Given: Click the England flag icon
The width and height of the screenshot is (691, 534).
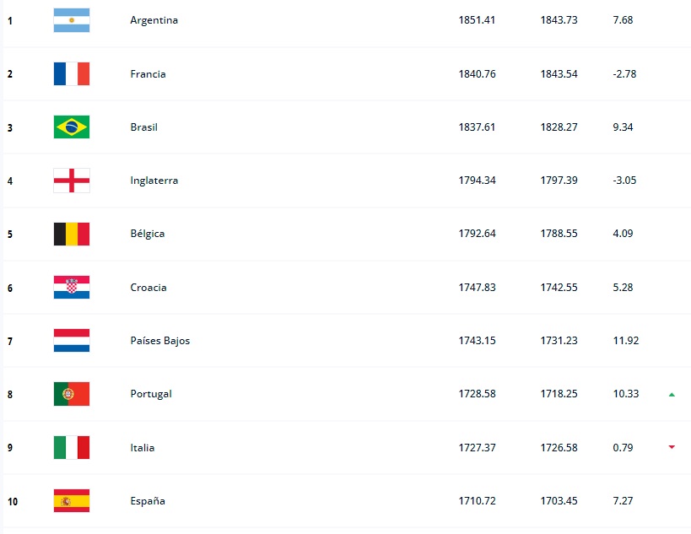Looking at the screenshot, I should (x=72, y=181).
